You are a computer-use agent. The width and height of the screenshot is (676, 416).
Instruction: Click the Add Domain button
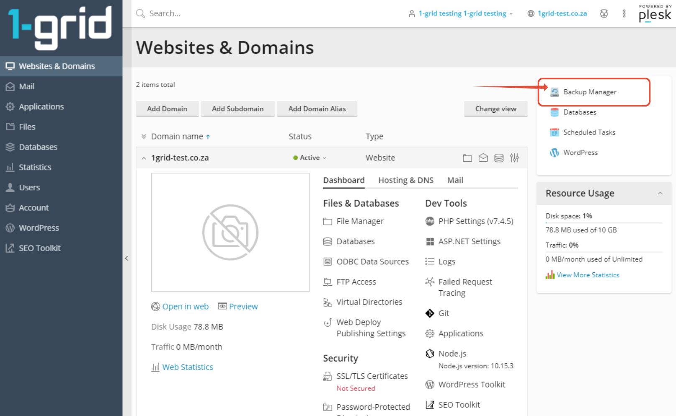[x=167, y=109]
